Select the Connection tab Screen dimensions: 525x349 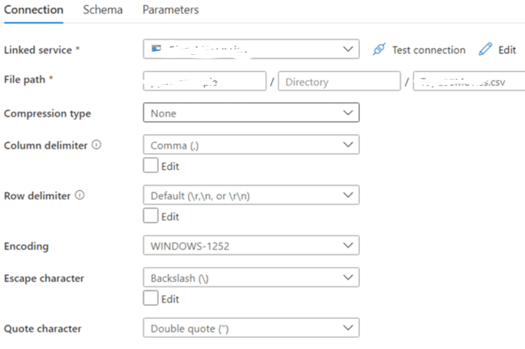(x=34, y=10)
